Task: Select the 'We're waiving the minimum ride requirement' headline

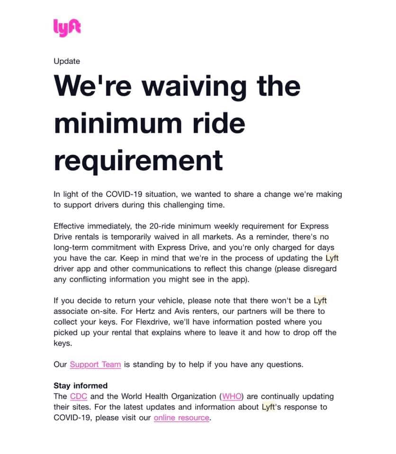Action: point(177,123)
